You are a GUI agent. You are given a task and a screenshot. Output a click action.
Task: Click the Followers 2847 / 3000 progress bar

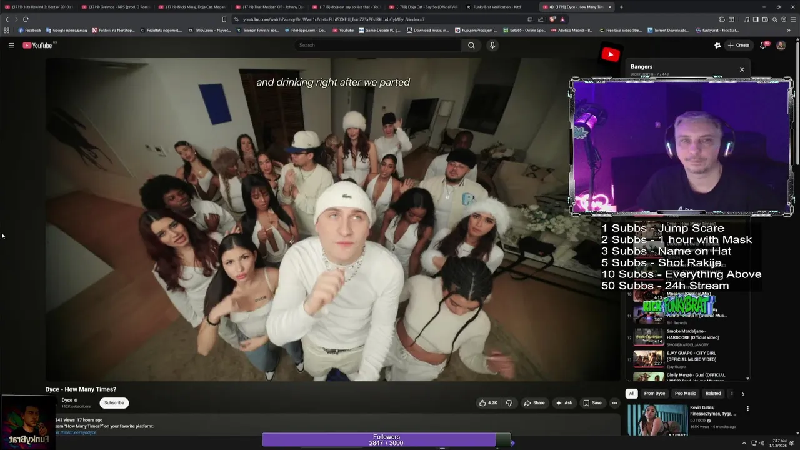pos(387,440)
